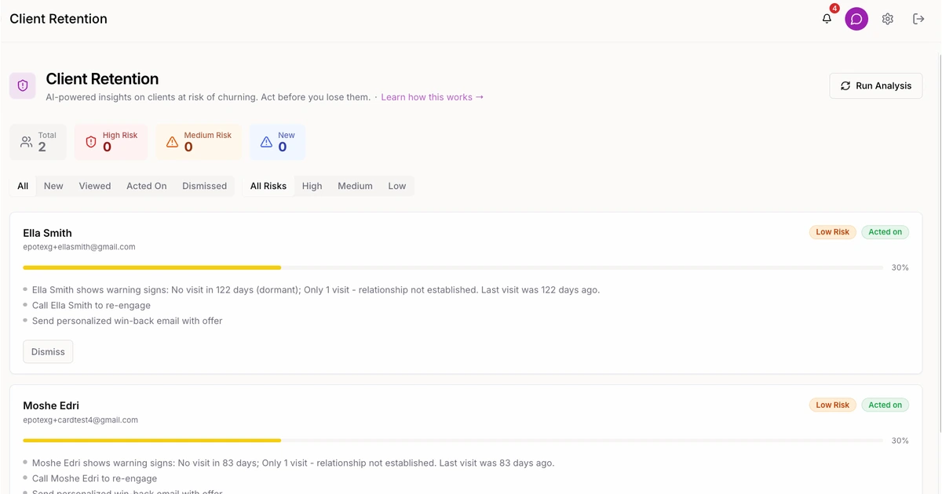
Task: Select the Medium risk filter
Action: tap(355, 186)
